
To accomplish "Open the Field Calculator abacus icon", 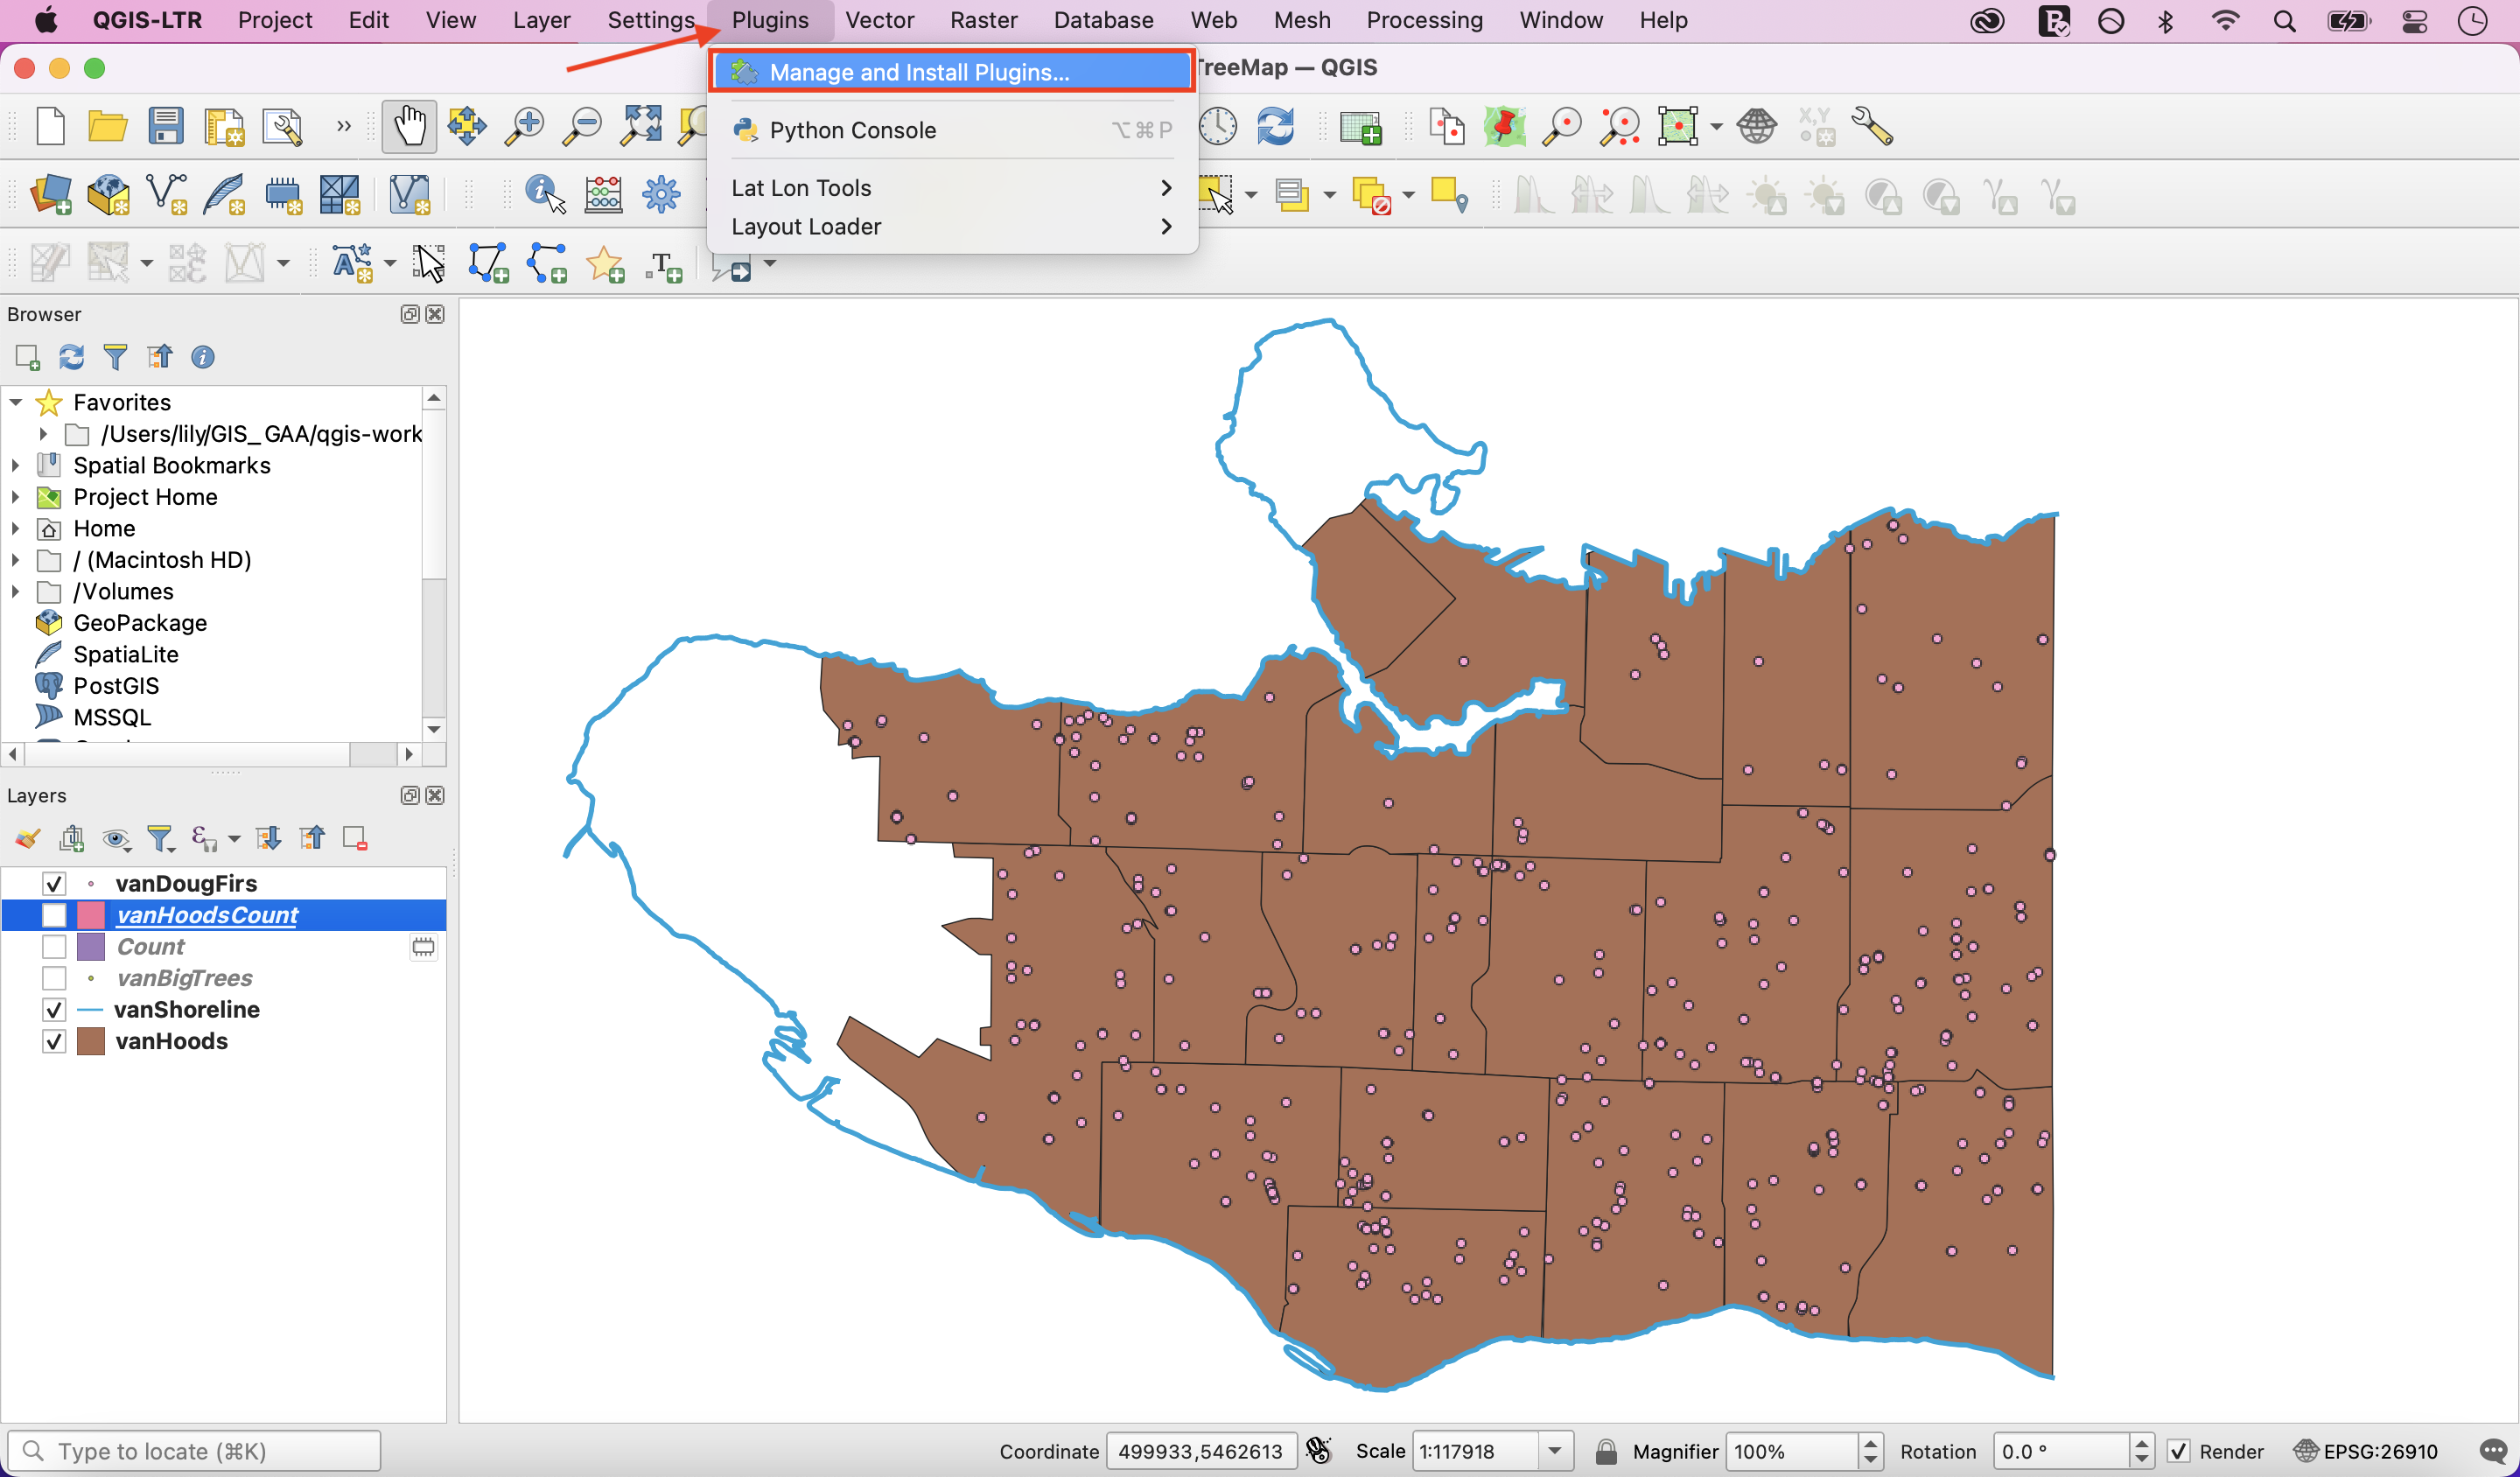I will click(603, 194).
